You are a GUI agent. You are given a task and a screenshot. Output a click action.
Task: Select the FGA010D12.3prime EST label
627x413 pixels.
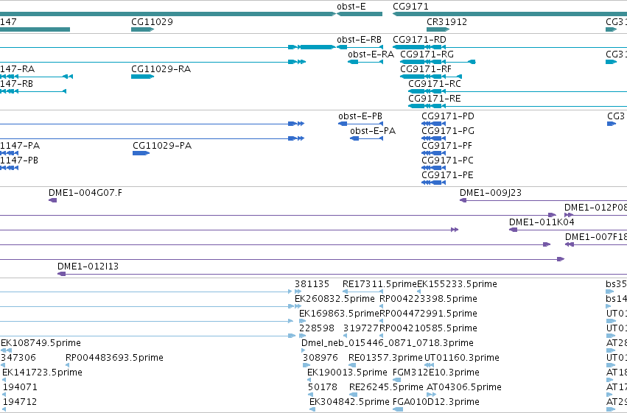point(436,403)
